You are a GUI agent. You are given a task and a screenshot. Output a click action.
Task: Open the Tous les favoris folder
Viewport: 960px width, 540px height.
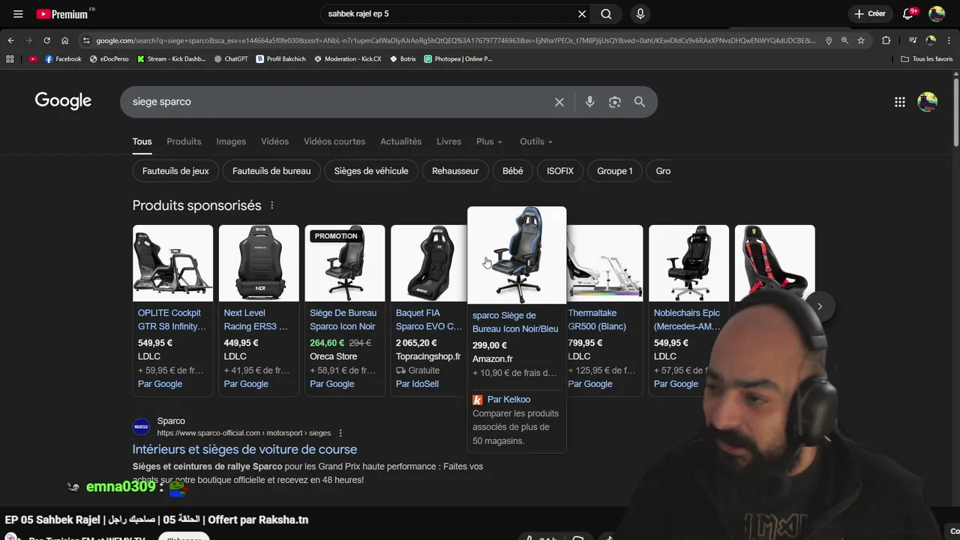tap(926, 58)
